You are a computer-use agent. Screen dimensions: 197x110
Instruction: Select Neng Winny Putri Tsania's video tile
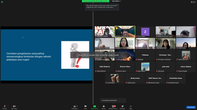(166, 32)
